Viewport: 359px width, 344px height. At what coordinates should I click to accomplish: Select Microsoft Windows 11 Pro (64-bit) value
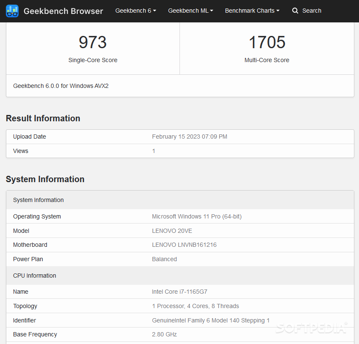coord(197,216)
